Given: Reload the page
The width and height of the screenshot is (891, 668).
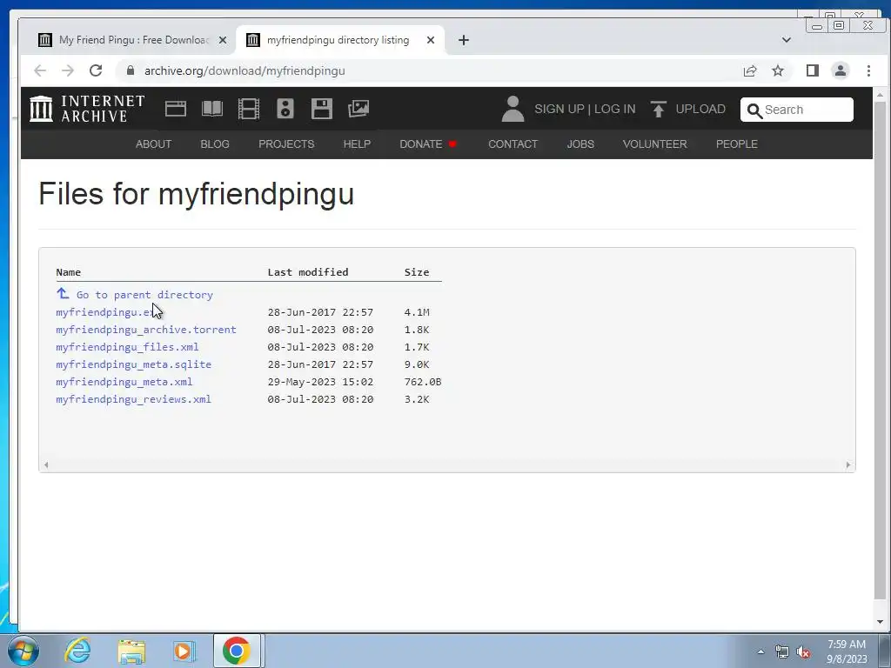Looking at the screenshot, I should [96, 70].
